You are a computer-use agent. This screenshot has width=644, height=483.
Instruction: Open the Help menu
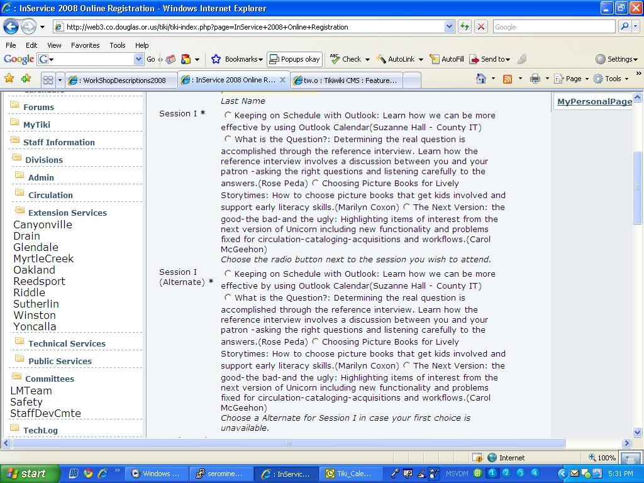pos(142,45)
